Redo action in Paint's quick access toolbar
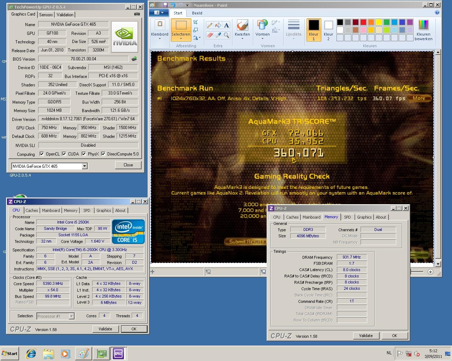Image resolution: width=452 pixels, height=361 pixels. pos(180,5)
